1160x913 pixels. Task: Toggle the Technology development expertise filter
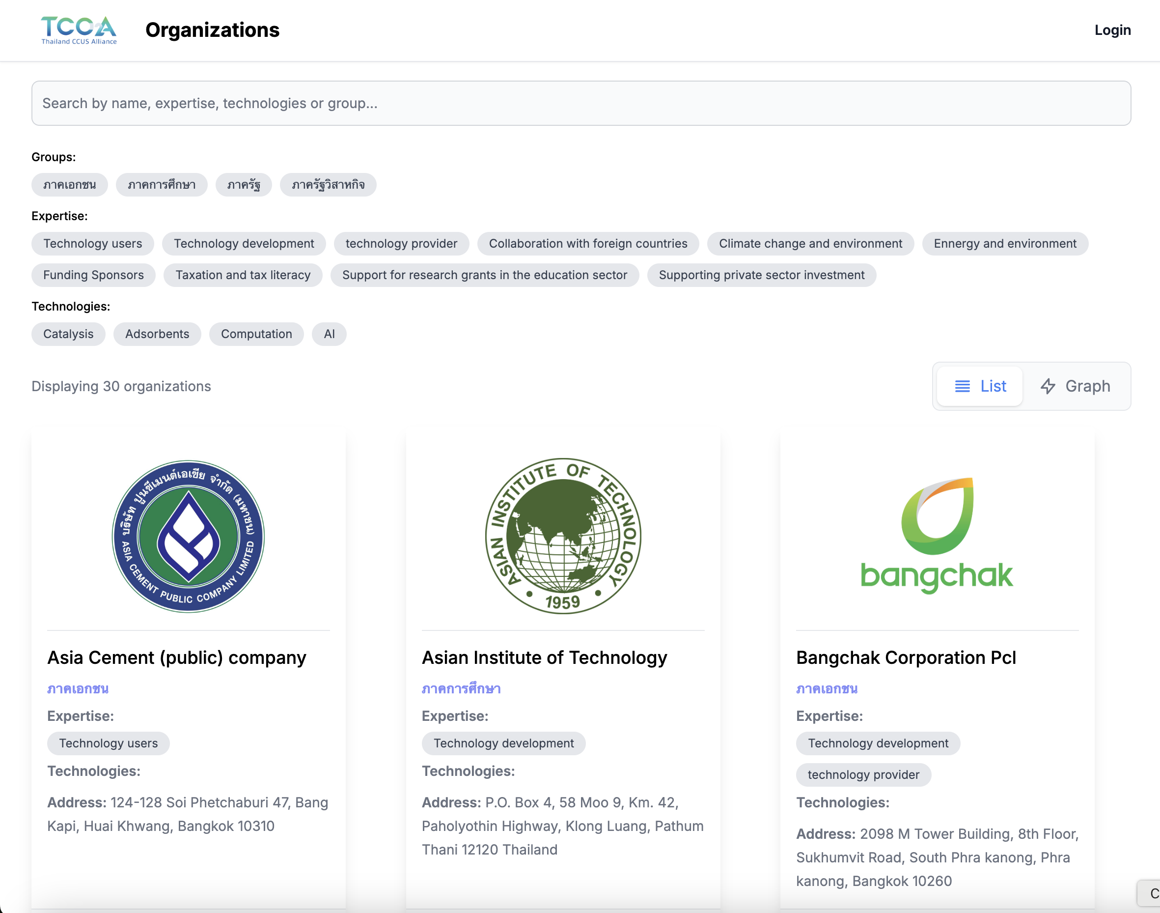click(244, 244)
